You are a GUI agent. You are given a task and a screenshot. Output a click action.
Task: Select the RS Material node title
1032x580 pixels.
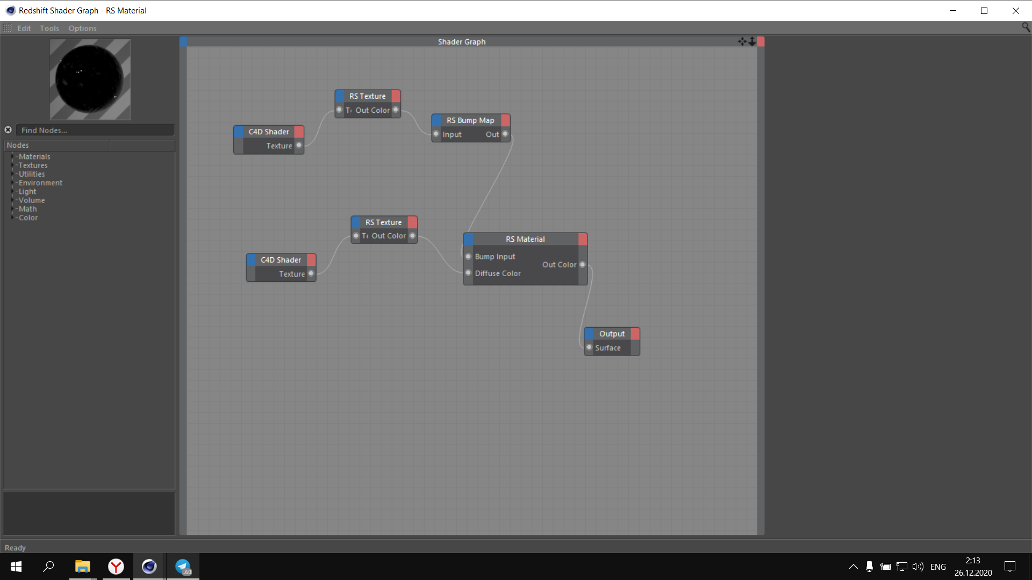[525, 239]
